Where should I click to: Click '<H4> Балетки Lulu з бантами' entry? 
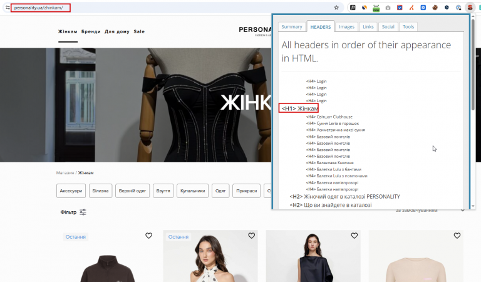[x=333, y=169]
